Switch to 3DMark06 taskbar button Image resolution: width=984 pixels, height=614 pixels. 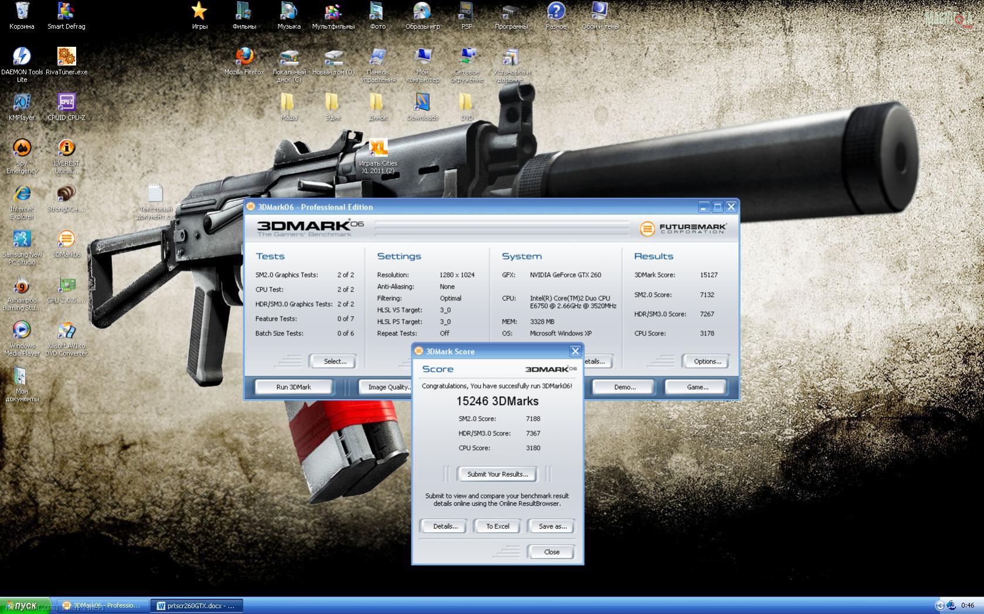pyautogui.click(x=102, y=605)
